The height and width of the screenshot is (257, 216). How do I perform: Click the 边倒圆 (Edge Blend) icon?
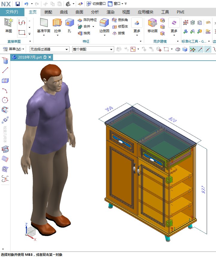[x=104, y=23]
